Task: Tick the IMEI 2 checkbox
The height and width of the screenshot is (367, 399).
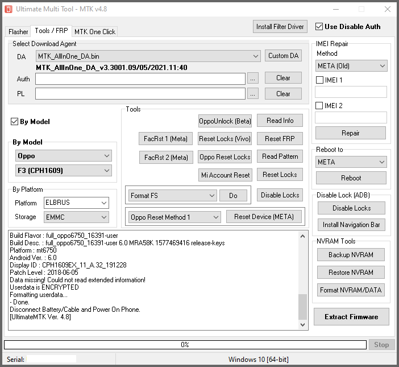Action: pos(319,106)
